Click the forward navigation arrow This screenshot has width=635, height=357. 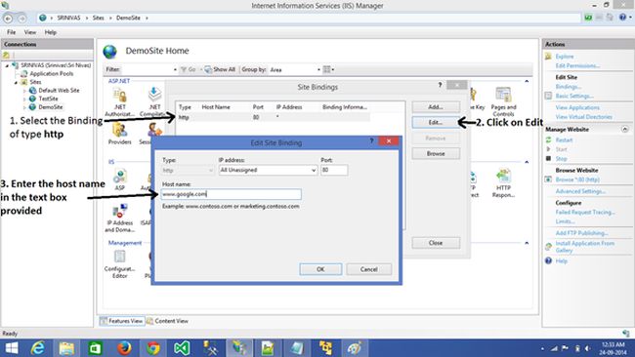tap(21, 19)
